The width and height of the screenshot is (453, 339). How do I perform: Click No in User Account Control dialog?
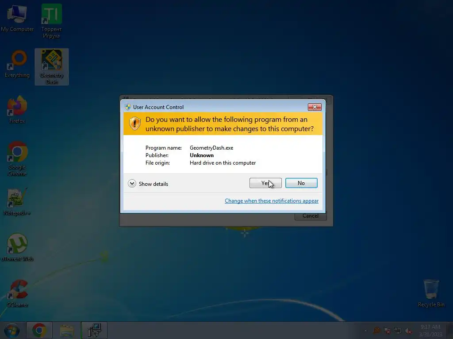(x=301, y=183)
